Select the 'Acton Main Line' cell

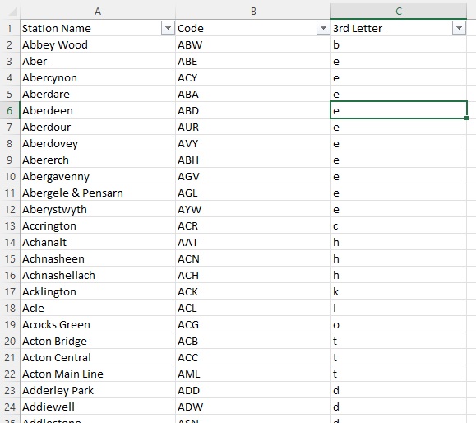98,374
